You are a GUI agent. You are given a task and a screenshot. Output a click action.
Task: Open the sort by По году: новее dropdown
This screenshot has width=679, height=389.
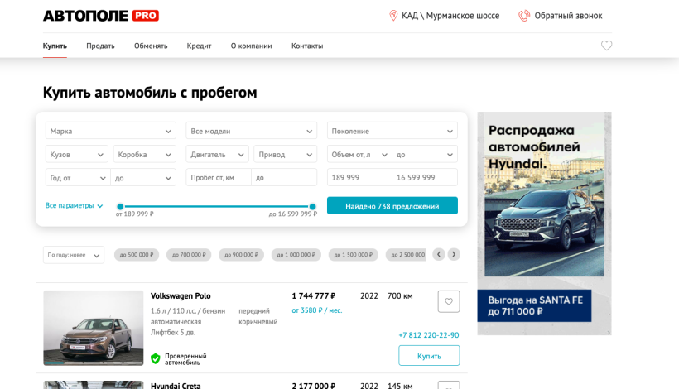tap(74, 255)
